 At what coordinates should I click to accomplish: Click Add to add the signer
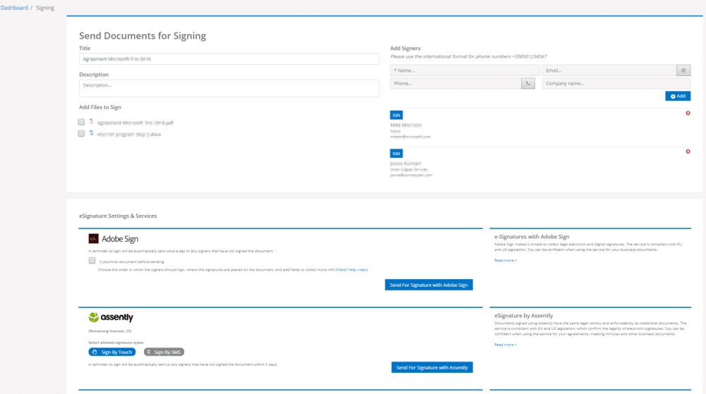[x=678, y=96]
